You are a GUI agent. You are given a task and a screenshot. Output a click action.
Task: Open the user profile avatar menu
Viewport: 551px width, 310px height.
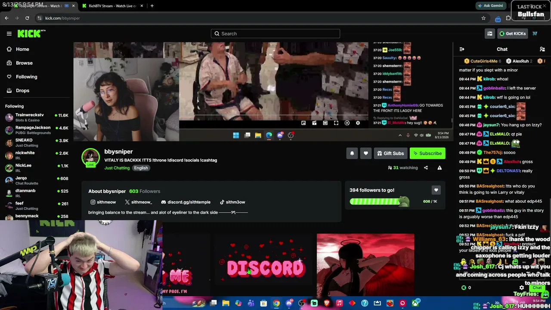tap(535, 34)
